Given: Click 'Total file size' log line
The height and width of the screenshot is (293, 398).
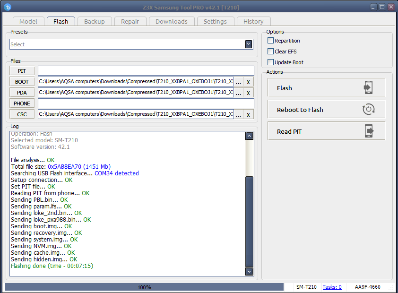Looking at the screenshot, I should (61, 167).
